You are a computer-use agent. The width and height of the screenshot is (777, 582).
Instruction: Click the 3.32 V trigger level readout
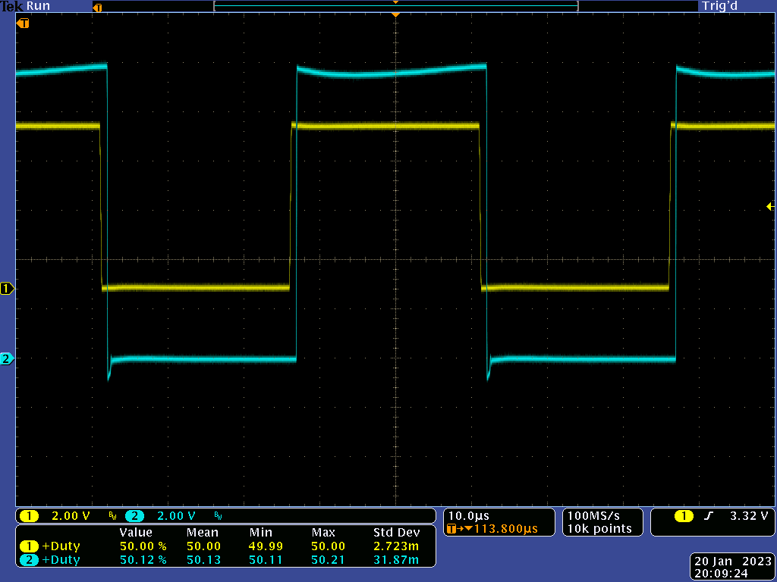pos(747,515)
